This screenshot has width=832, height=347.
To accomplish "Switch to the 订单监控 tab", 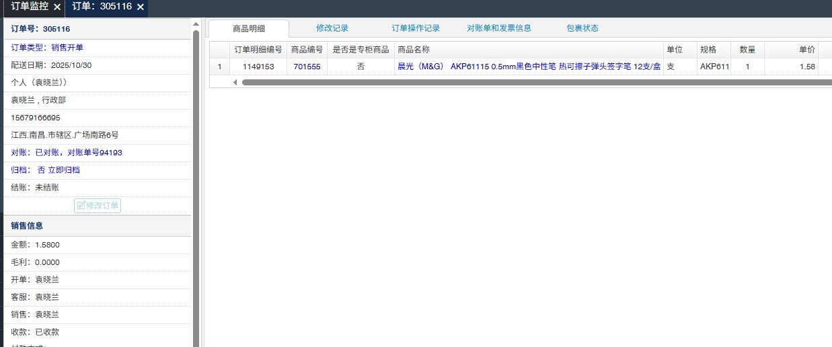I will [30, 7].
